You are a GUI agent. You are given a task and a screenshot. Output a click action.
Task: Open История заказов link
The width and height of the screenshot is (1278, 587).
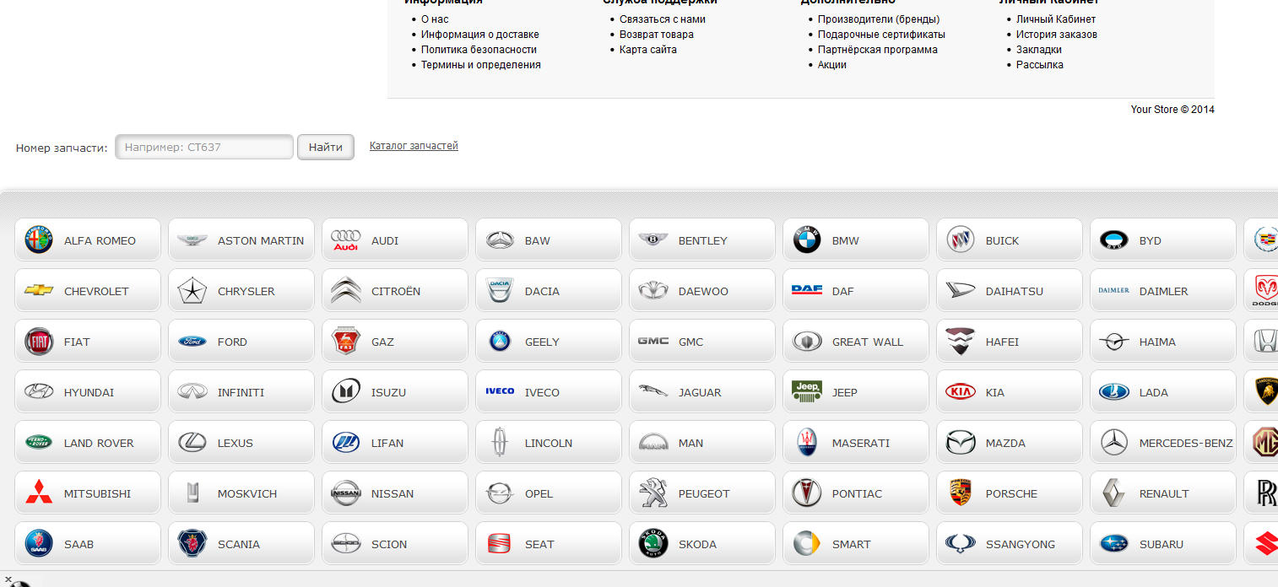tap(1057, 35)
